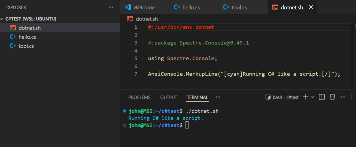Open Explorer more actions ellipsis menu
Image resolution: width=356 pixels, height=147 pixels.
click(111, 7)
